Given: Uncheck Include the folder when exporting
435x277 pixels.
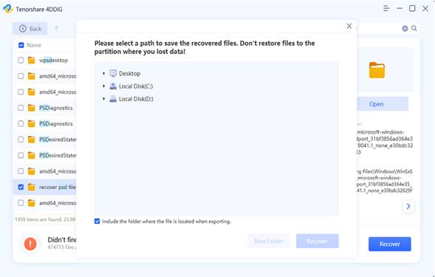Looking at the screenshot, I should coord(97,221).
